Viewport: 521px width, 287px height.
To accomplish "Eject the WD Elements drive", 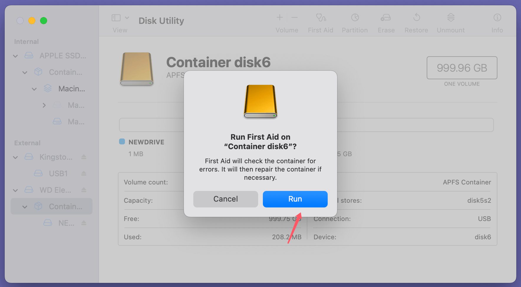I will coord(83,190).
